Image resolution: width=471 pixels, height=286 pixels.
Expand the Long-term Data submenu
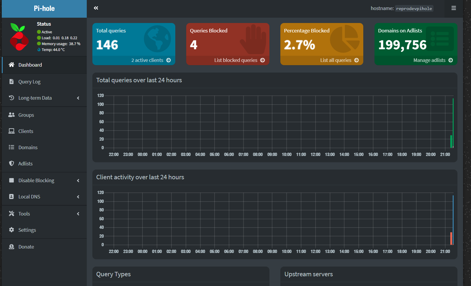coord(78,98)
